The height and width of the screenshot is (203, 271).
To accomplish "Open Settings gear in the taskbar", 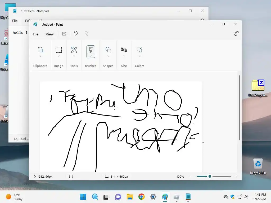I will pos(153,197).
